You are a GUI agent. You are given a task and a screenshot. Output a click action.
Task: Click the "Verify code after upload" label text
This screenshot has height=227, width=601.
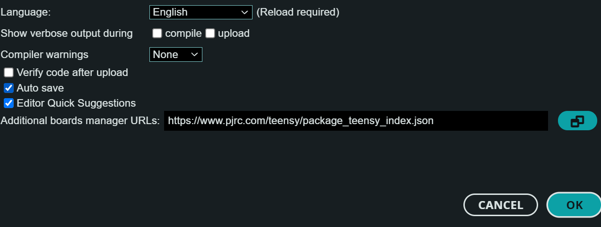pyautogui.click(x=72, y=73)
